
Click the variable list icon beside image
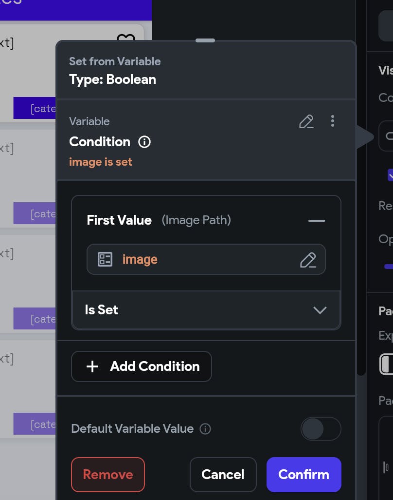coord(105,259)
